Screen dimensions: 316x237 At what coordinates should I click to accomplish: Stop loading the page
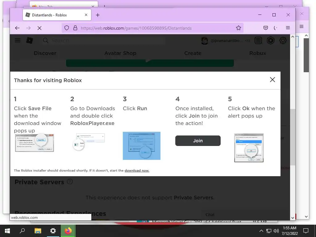point(39,28)
